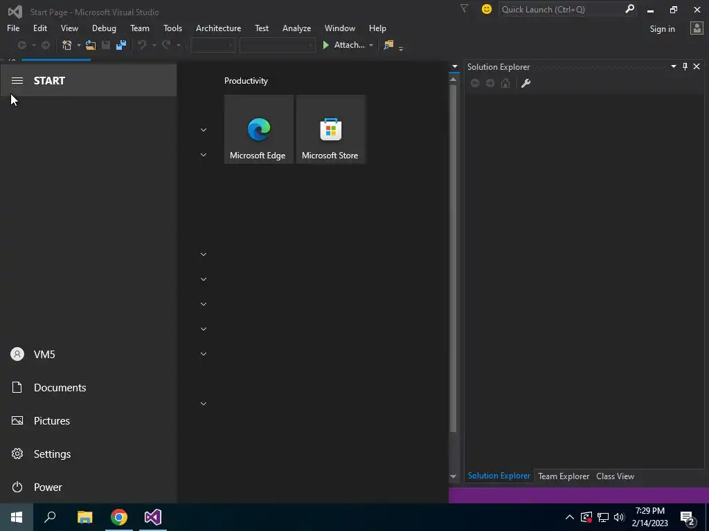
Task: Open the Window menu
Action: [339, 28]
